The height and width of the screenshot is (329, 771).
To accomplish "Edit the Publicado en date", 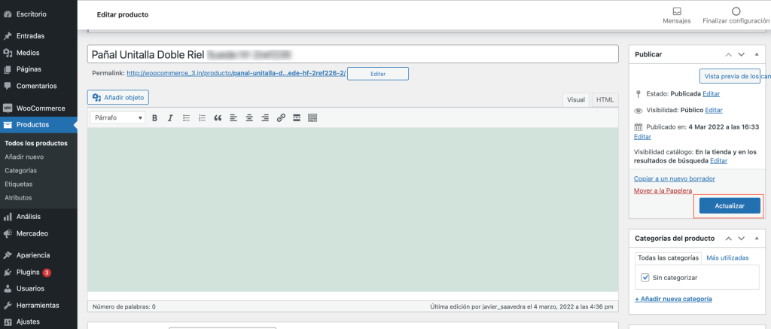I will click(x=643, y=137).
